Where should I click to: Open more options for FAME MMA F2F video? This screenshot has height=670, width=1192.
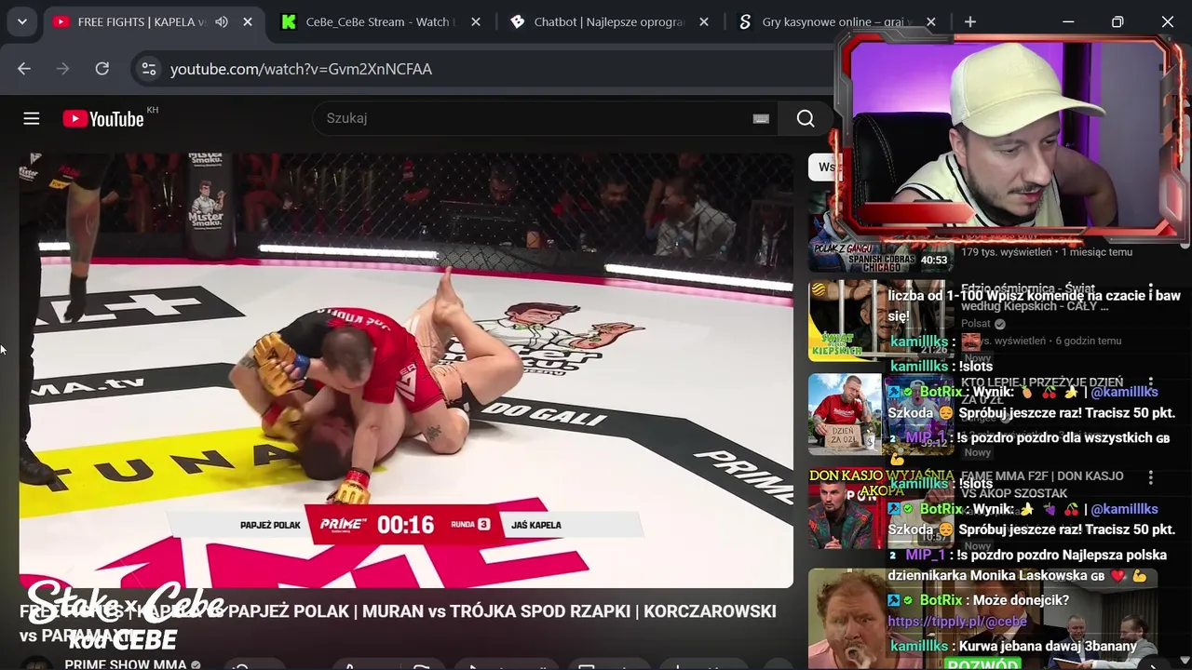tap(1151, 476)
